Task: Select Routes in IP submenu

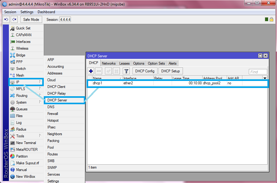Action: (x=65, y=154)
